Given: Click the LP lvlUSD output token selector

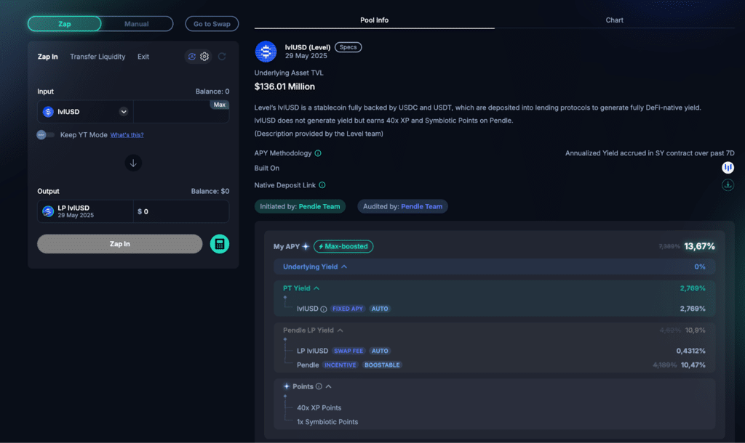Looking at the screenshot, I should click(x=86, y=211).
